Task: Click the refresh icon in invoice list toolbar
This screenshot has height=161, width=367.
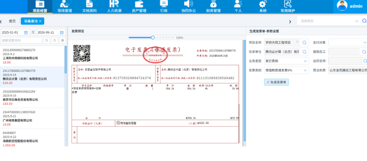Action: pyautogui.click(x=55, y=40)
